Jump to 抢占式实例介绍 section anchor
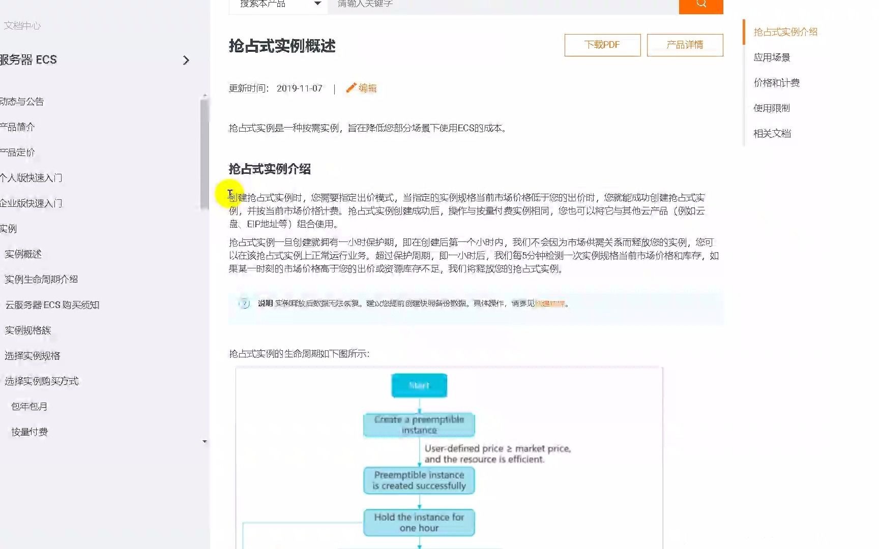This screenshot has height=549, width=879. coord(785,32)
